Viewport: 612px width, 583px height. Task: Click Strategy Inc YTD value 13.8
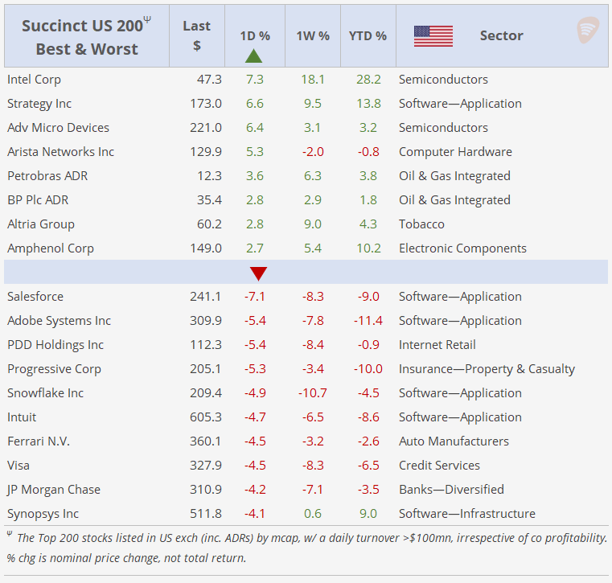[368, 104]
